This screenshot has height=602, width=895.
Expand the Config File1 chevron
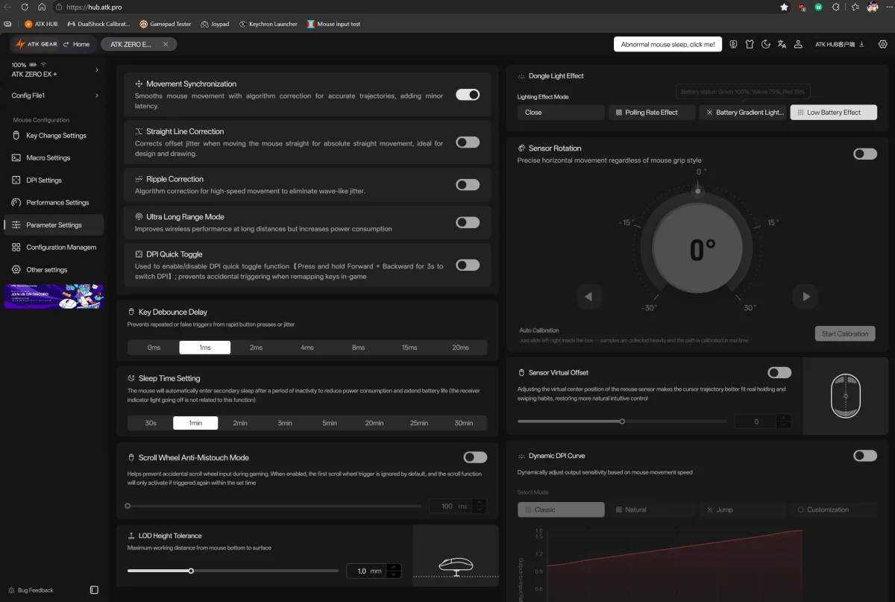[97, 95]
